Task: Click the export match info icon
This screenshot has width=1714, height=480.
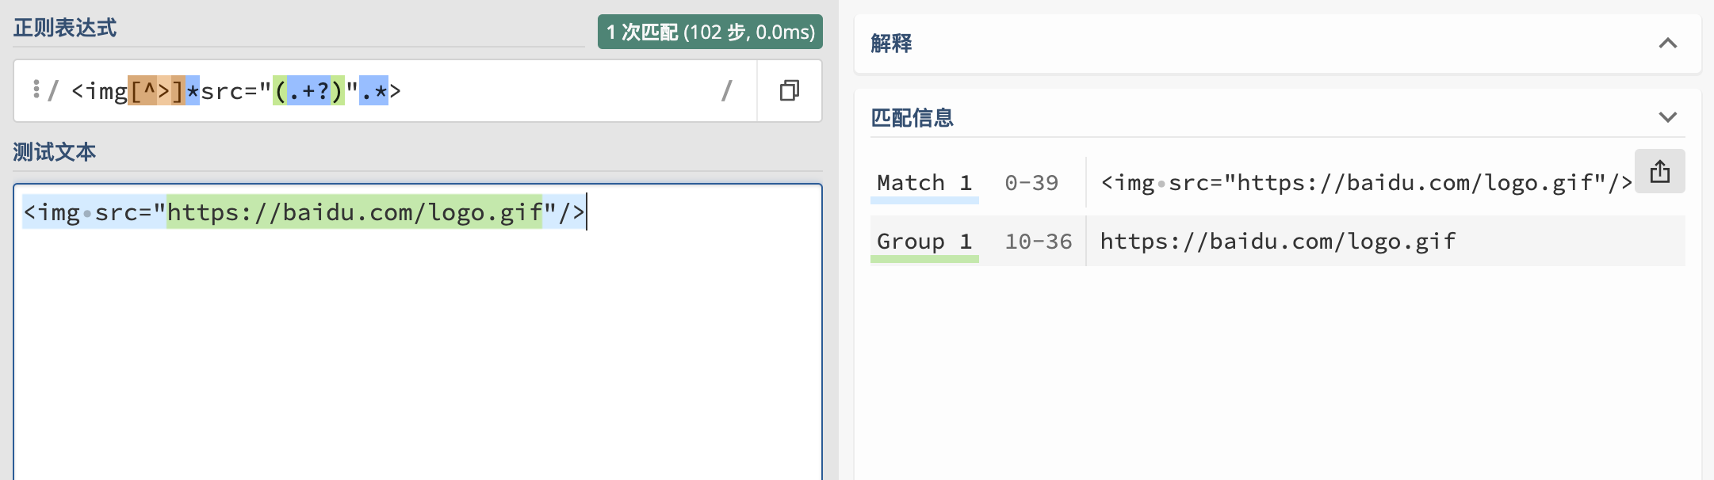Action: coord(1659,171)
